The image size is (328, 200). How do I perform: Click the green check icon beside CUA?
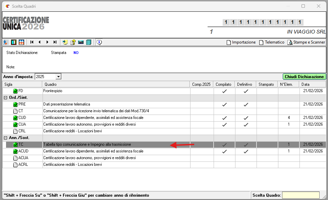pos(15,125)
